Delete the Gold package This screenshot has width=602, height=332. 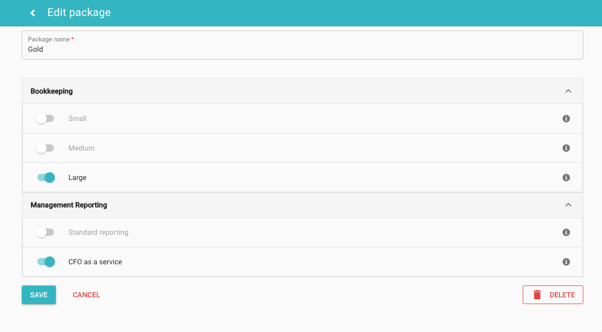[553, 295]
